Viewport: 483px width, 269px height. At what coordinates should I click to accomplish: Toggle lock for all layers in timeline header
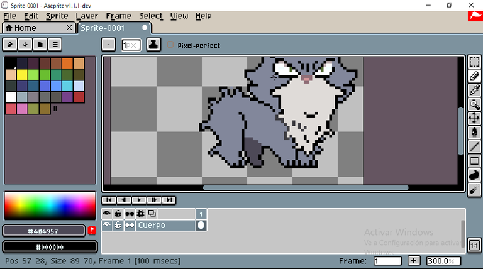118,214
